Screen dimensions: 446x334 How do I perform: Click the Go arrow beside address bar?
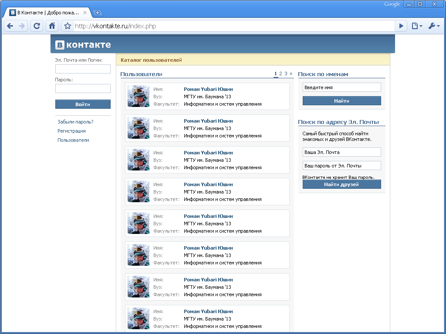[x=401, y=26]
